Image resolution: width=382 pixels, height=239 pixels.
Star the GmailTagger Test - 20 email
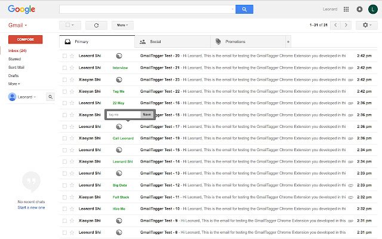72,56
